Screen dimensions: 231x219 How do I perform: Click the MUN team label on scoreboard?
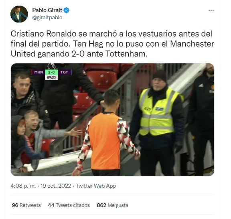(38, 72)
